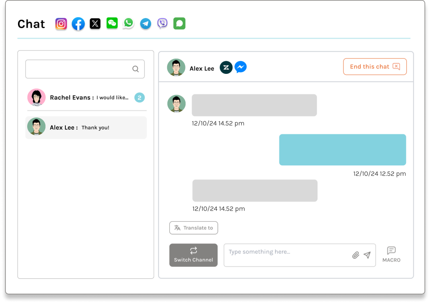Click Rachel Evans avatar in contact list

click(x=36, y=97)
